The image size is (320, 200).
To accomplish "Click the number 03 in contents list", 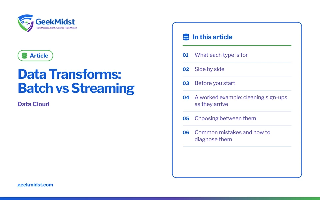I will tap(186, 83).
